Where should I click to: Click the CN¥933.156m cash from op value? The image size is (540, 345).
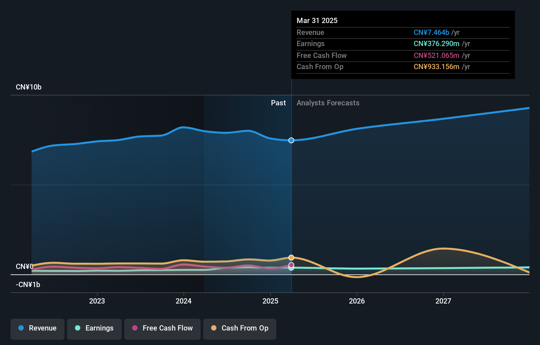click(436, 67)
